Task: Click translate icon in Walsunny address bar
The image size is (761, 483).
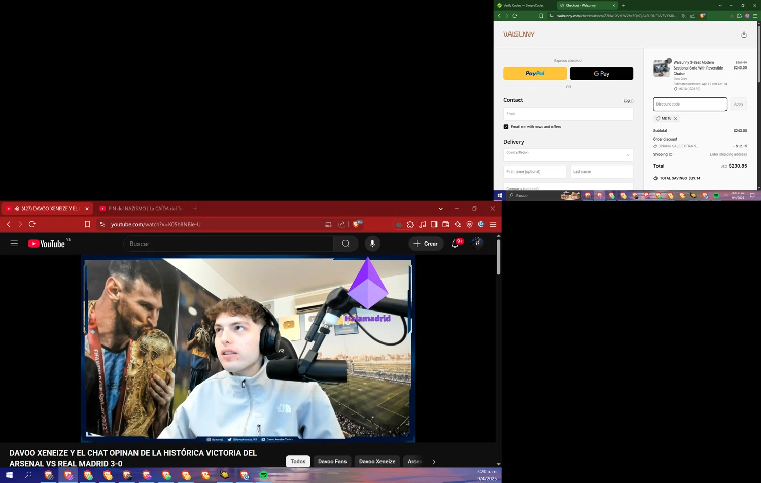Action: coord(683,16)
